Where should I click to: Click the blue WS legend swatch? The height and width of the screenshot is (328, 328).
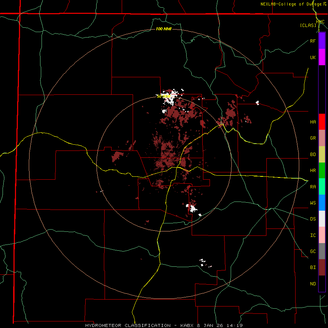point(322,203)
